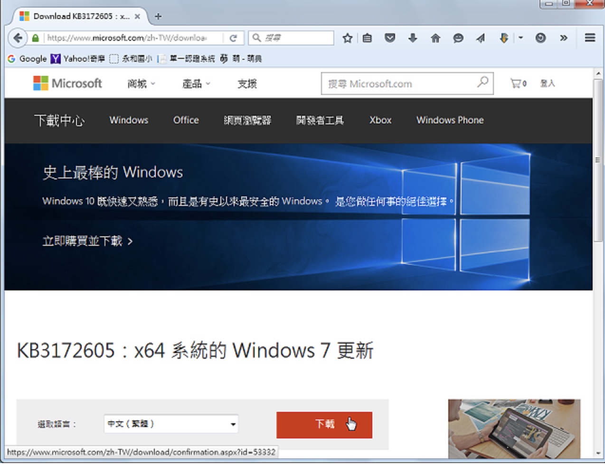Click the round circular-arrow toolbar icon
Screen dimensions: 605x465
(x=540, y=38)
